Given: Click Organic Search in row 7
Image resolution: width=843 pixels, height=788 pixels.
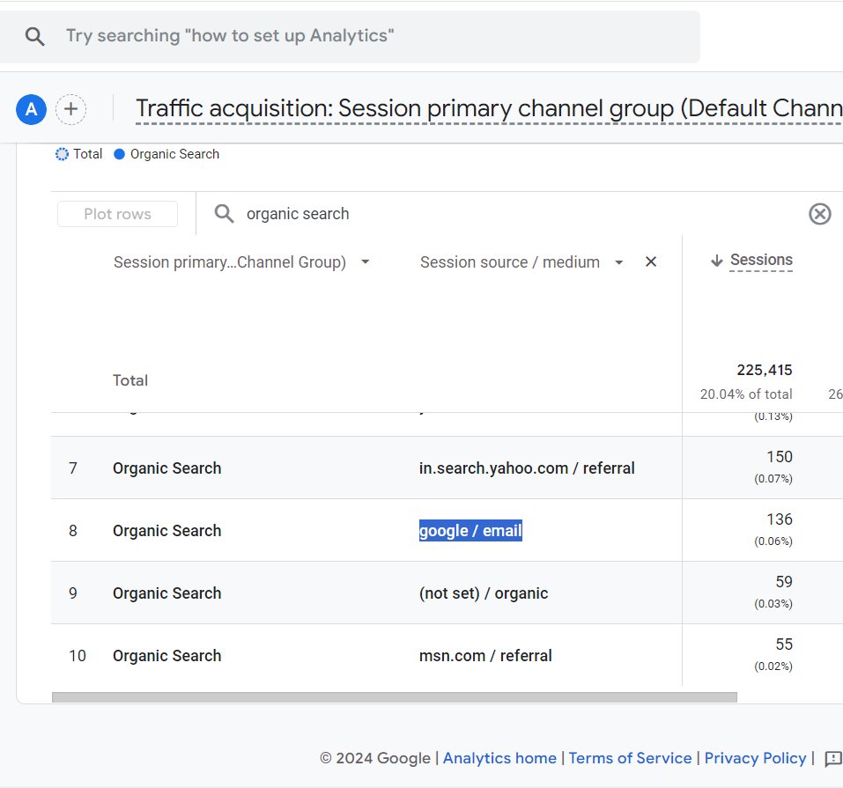Looking at the screenshot, I should (167, 468).
